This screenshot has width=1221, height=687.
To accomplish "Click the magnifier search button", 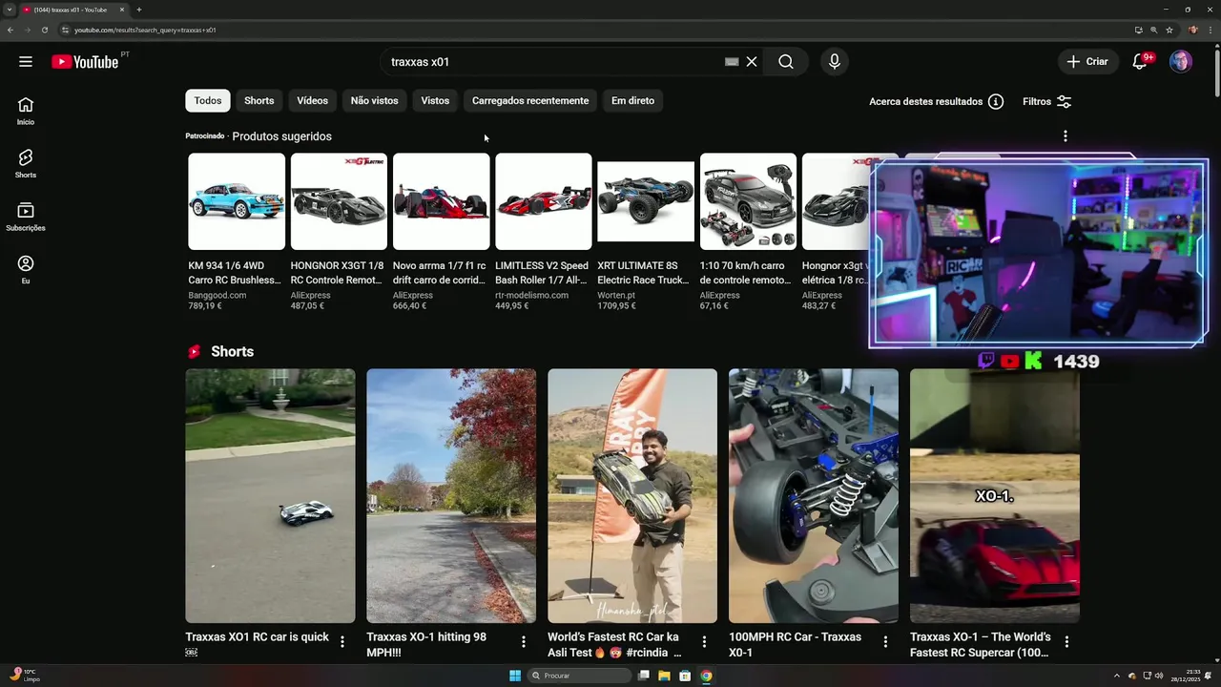I will [786, 62].
